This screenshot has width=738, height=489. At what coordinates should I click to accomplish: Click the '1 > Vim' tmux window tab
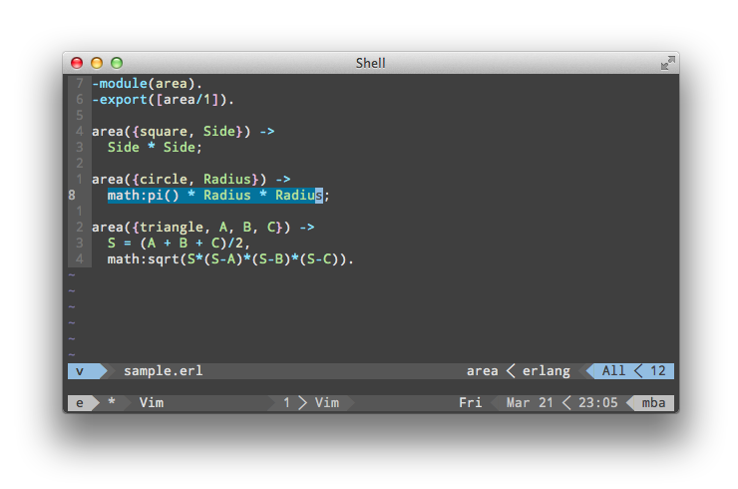tap(311, 403)
